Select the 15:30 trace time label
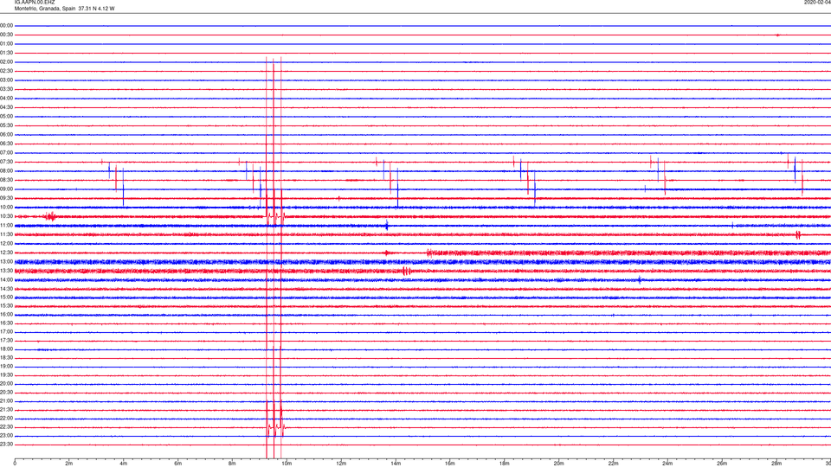 (x=7, y=306)
